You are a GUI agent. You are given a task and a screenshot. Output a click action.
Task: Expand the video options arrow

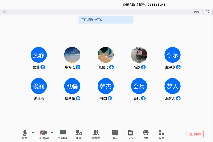point(52,132)
